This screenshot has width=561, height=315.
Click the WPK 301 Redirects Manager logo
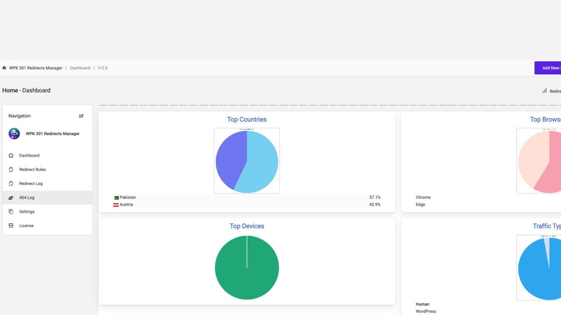(14, 133)
